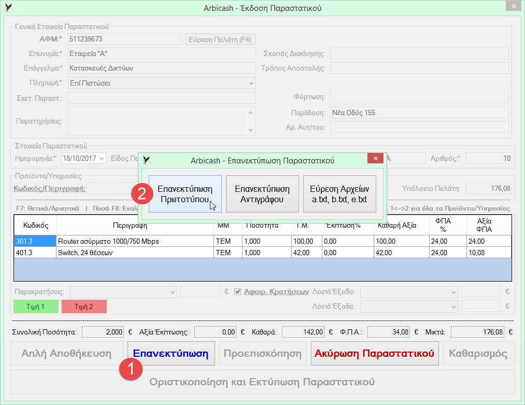This screenshot has height=405, width=525.
Task: Click Ακύρωση Παραστατικού button
Action: pos(375,354)
